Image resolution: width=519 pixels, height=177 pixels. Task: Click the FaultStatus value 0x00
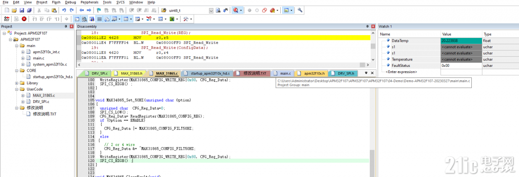coord(462,65)
